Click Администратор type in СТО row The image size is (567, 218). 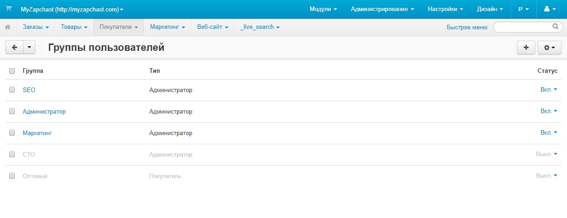(171, 155)
